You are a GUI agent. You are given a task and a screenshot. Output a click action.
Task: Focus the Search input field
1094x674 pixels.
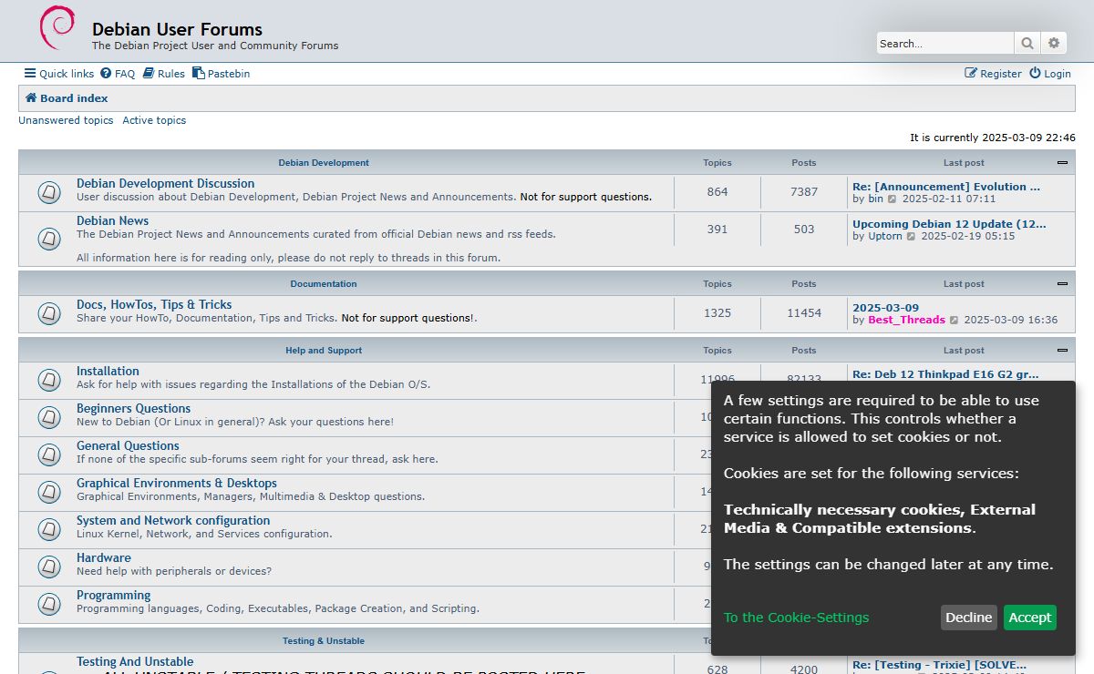point(945,43)
